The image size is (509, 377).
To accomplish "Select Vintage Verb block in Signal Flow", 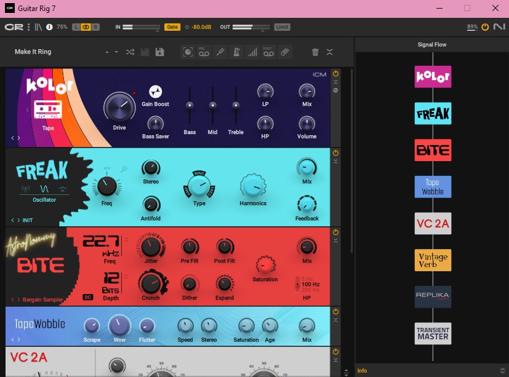I will [x=433, y=260].
